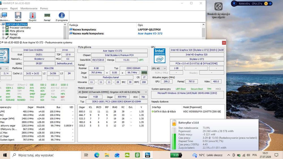The width and height of the screenshot is (283, 159).
Task: Click the BatteryBar popup battery icon
Action: tap(174, 123)
